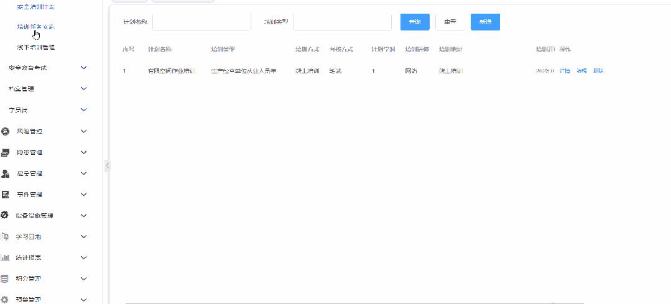Click the 应急管理 sidebar icon

[5, 173]
